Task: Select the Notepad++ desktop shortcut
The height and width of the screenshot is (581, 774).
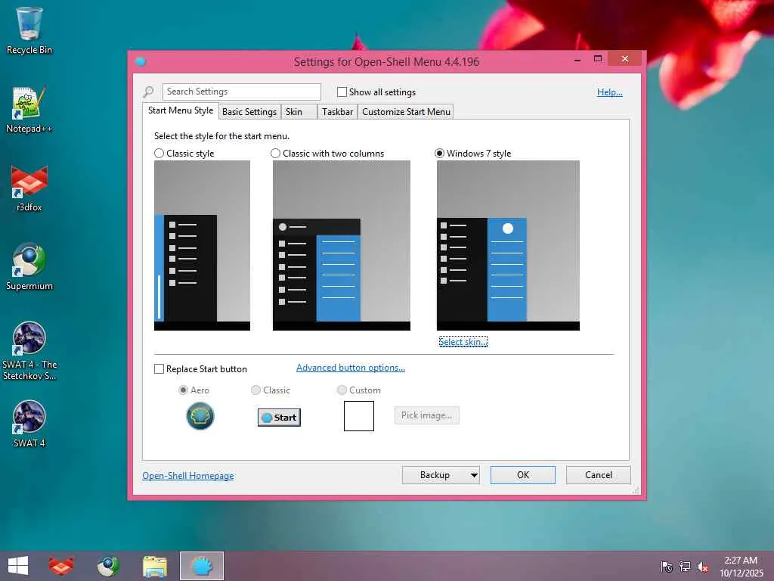Action: pyautogui.click(x=29, y=110)
